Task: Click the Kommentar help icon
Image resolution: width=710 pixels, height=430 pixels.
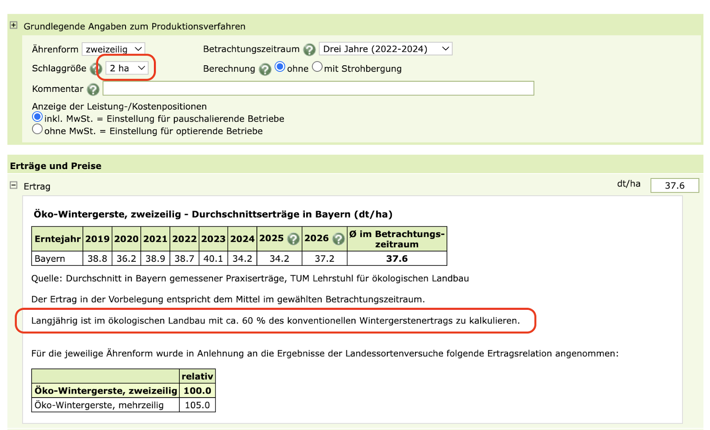Action: pyautogui.click(x=93, y=89)
